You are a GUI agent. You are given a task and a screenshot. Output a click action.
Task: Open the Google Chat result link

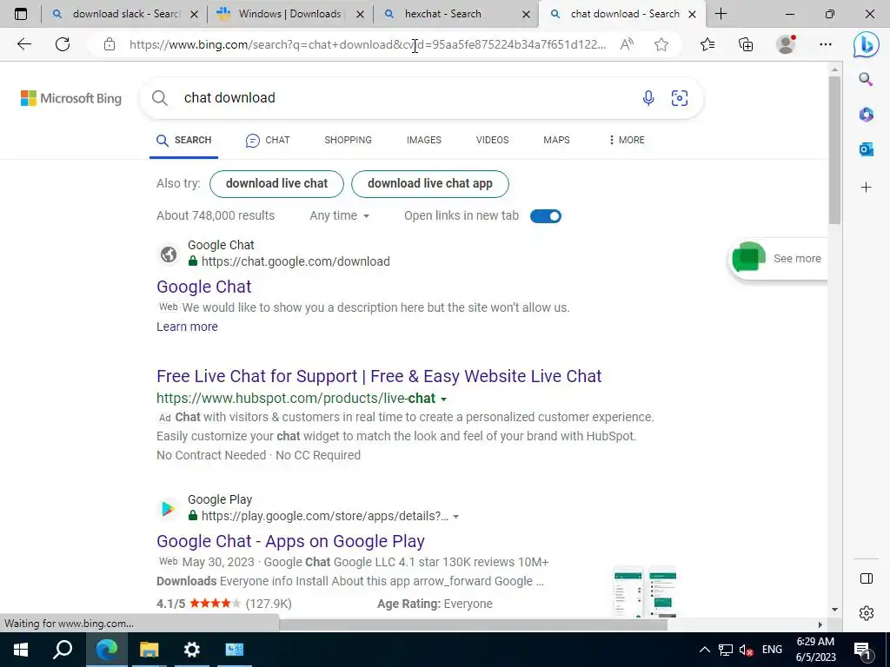[203, 287]
